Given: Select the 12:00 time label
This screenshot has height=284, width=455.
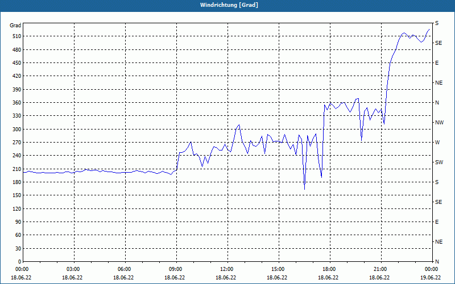Looking at the screenshot, I should (227, 269).
